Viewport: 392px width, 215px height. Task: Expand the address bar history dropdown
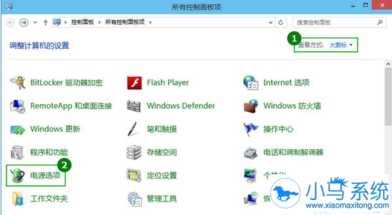(x=270, y=22)
